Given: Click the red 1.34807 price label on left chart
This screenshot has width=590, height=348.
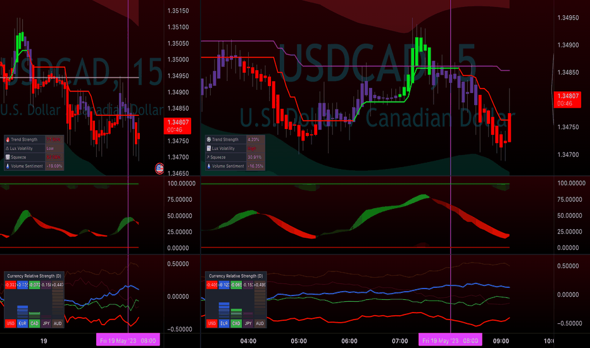Looking at the screenshot, I should click(178, 126).
